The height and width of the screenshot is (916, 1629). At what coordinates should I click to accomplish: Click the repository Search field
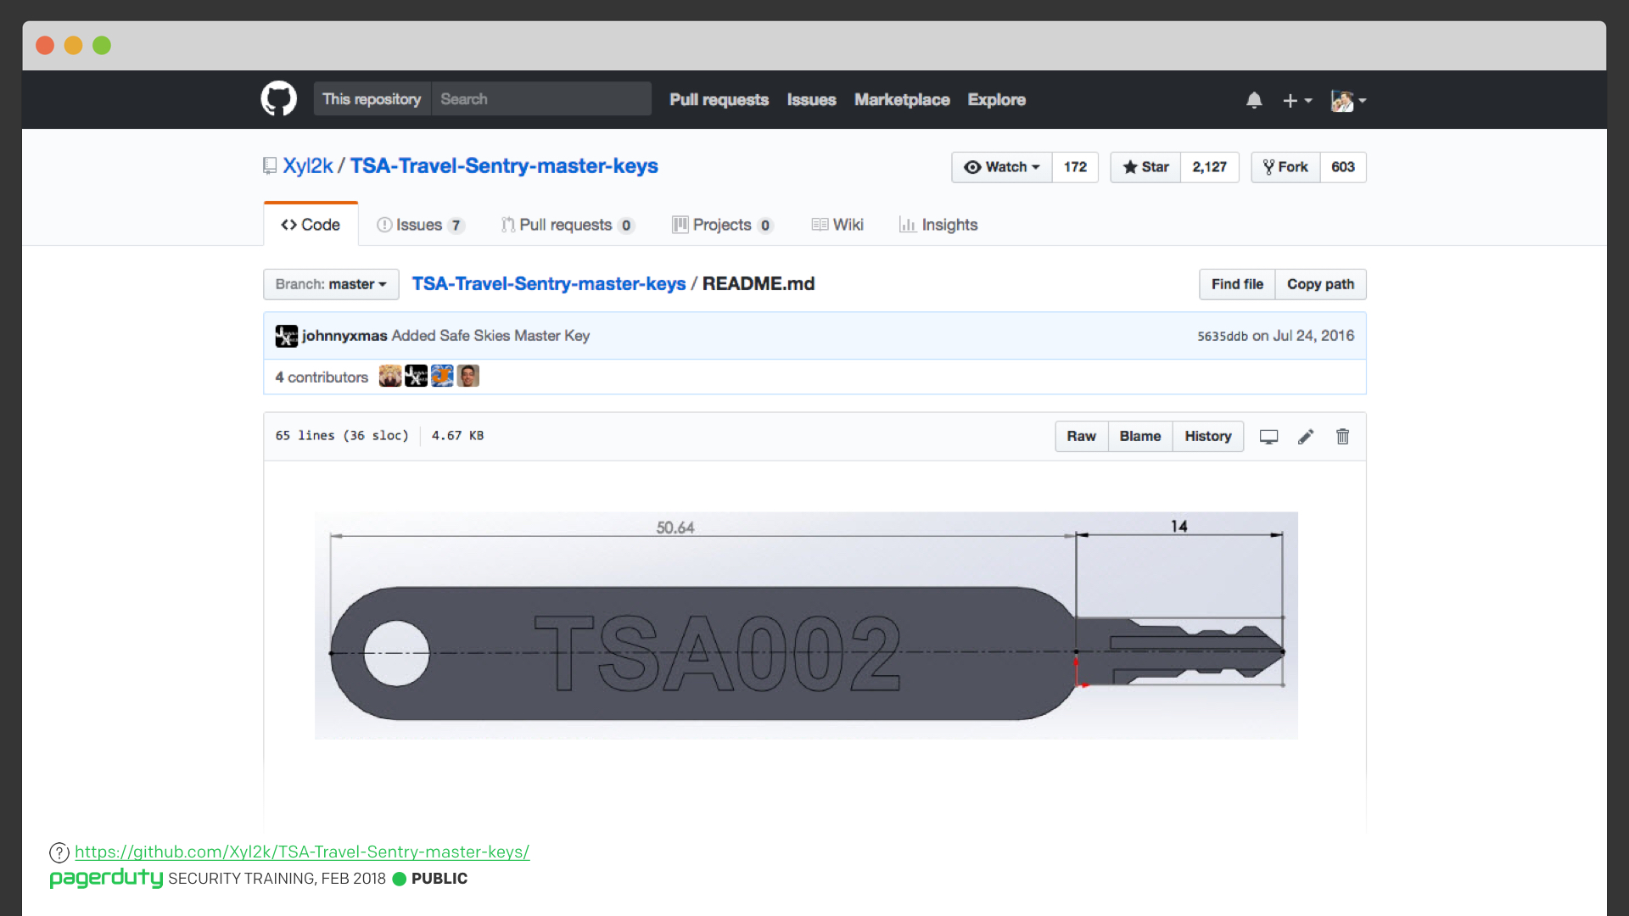[x=541, y=99]
